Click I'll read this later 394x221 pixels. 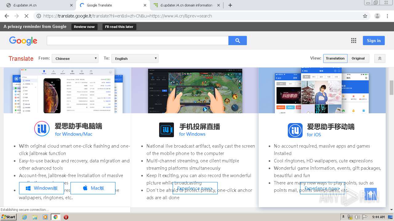tap(119, 27)
